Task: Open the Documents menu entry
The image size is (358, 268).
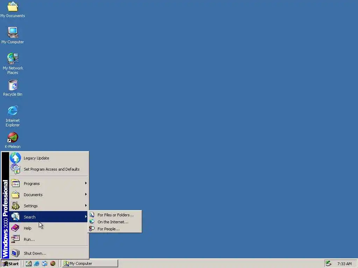Action: pos(49,195)
